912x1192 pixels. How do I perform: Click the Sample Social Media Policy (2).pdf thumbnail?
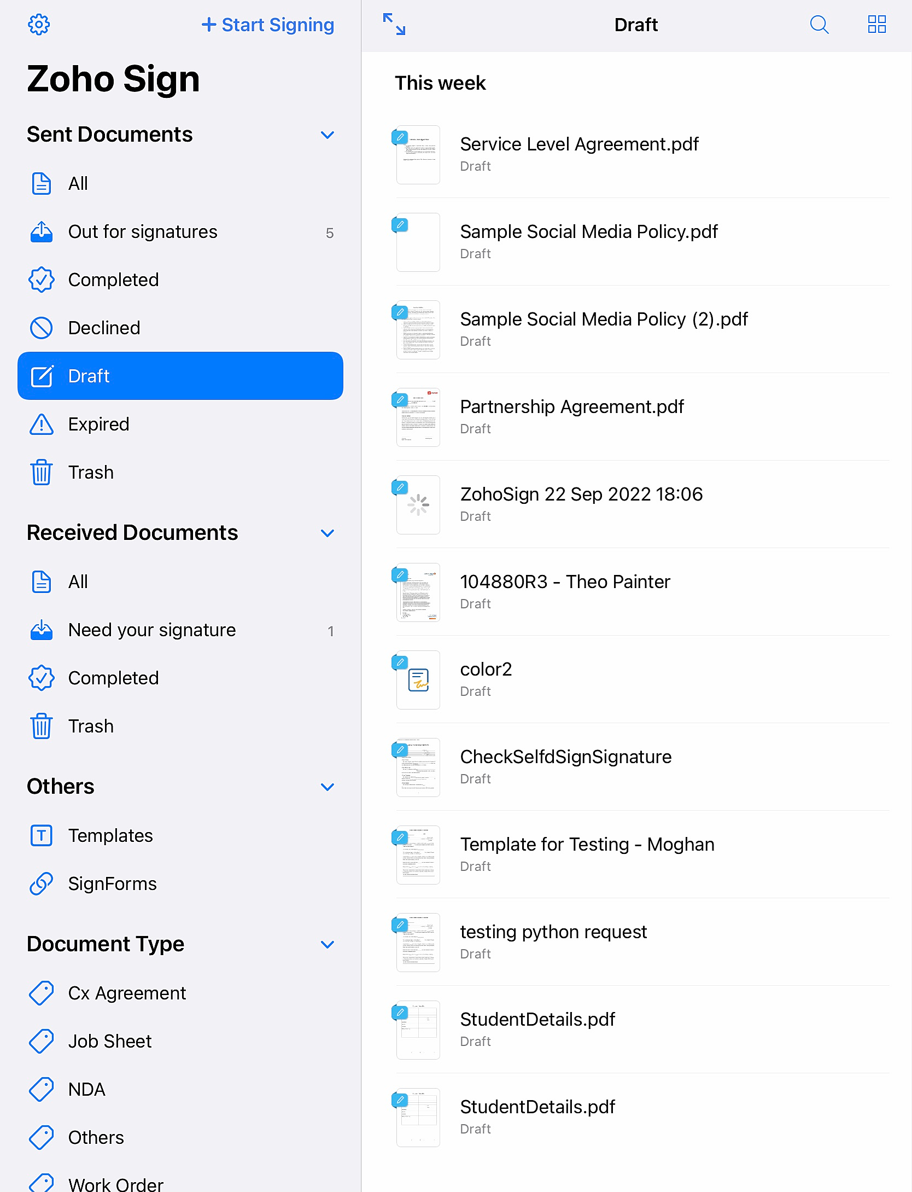click(418, 330)
